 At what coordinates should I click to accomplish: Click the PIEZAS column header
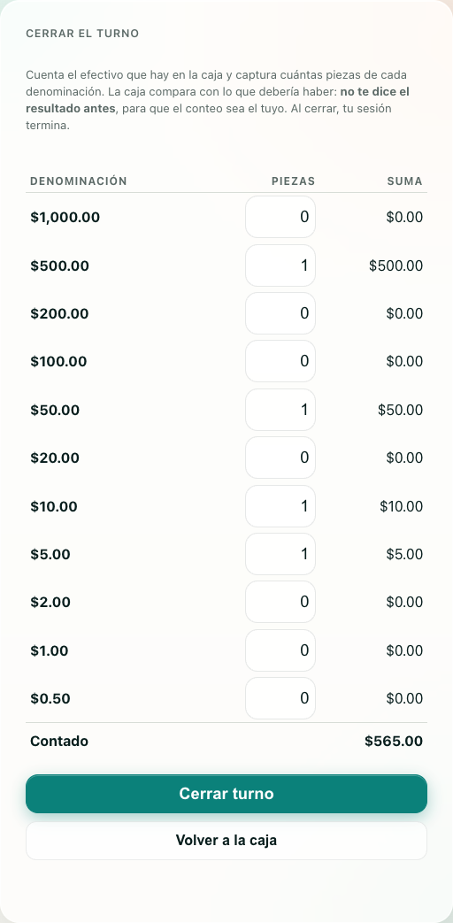pyautogui.click(x=293, y=181)
